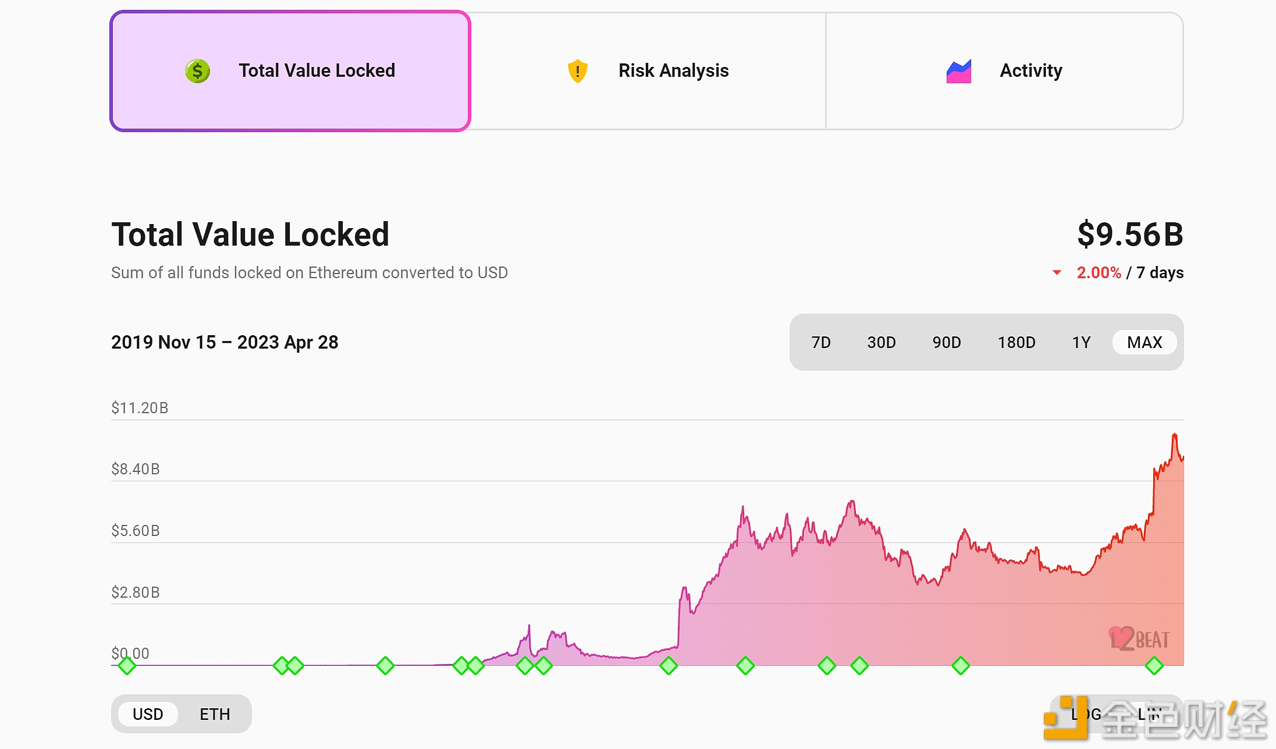
Task: Click the last green diamond marker on right
Action: 1154,665
